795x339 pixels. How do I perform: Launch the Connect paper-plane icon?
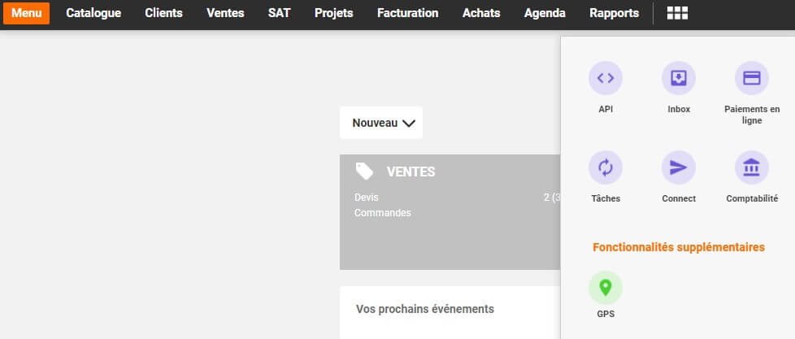coord(678,168)
